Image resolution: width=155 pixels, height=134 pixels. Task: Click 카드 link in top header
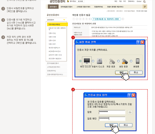125,1
